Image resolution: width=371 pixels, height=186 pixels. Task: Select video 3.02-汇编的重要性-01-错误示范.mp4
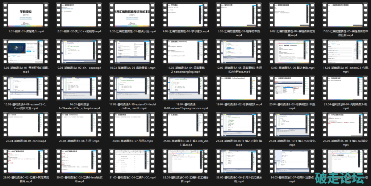pyautogui.click(x=132, y=14)
